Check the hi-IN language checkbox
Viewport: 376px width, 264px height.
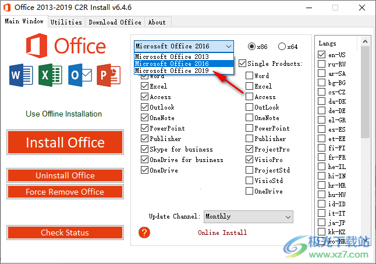[321, 175]
